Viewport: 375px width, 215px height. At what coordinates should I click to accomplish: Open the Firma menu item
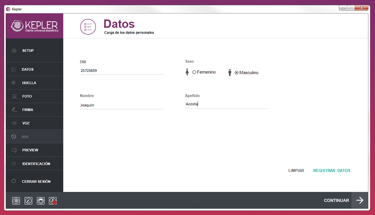pos(28,110)
